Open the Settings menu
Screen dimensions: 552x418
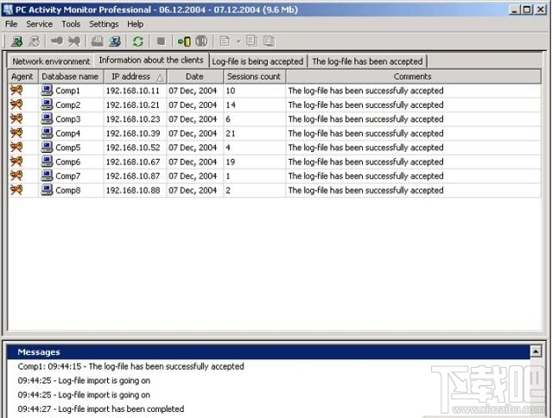click(x=104, y=24)
